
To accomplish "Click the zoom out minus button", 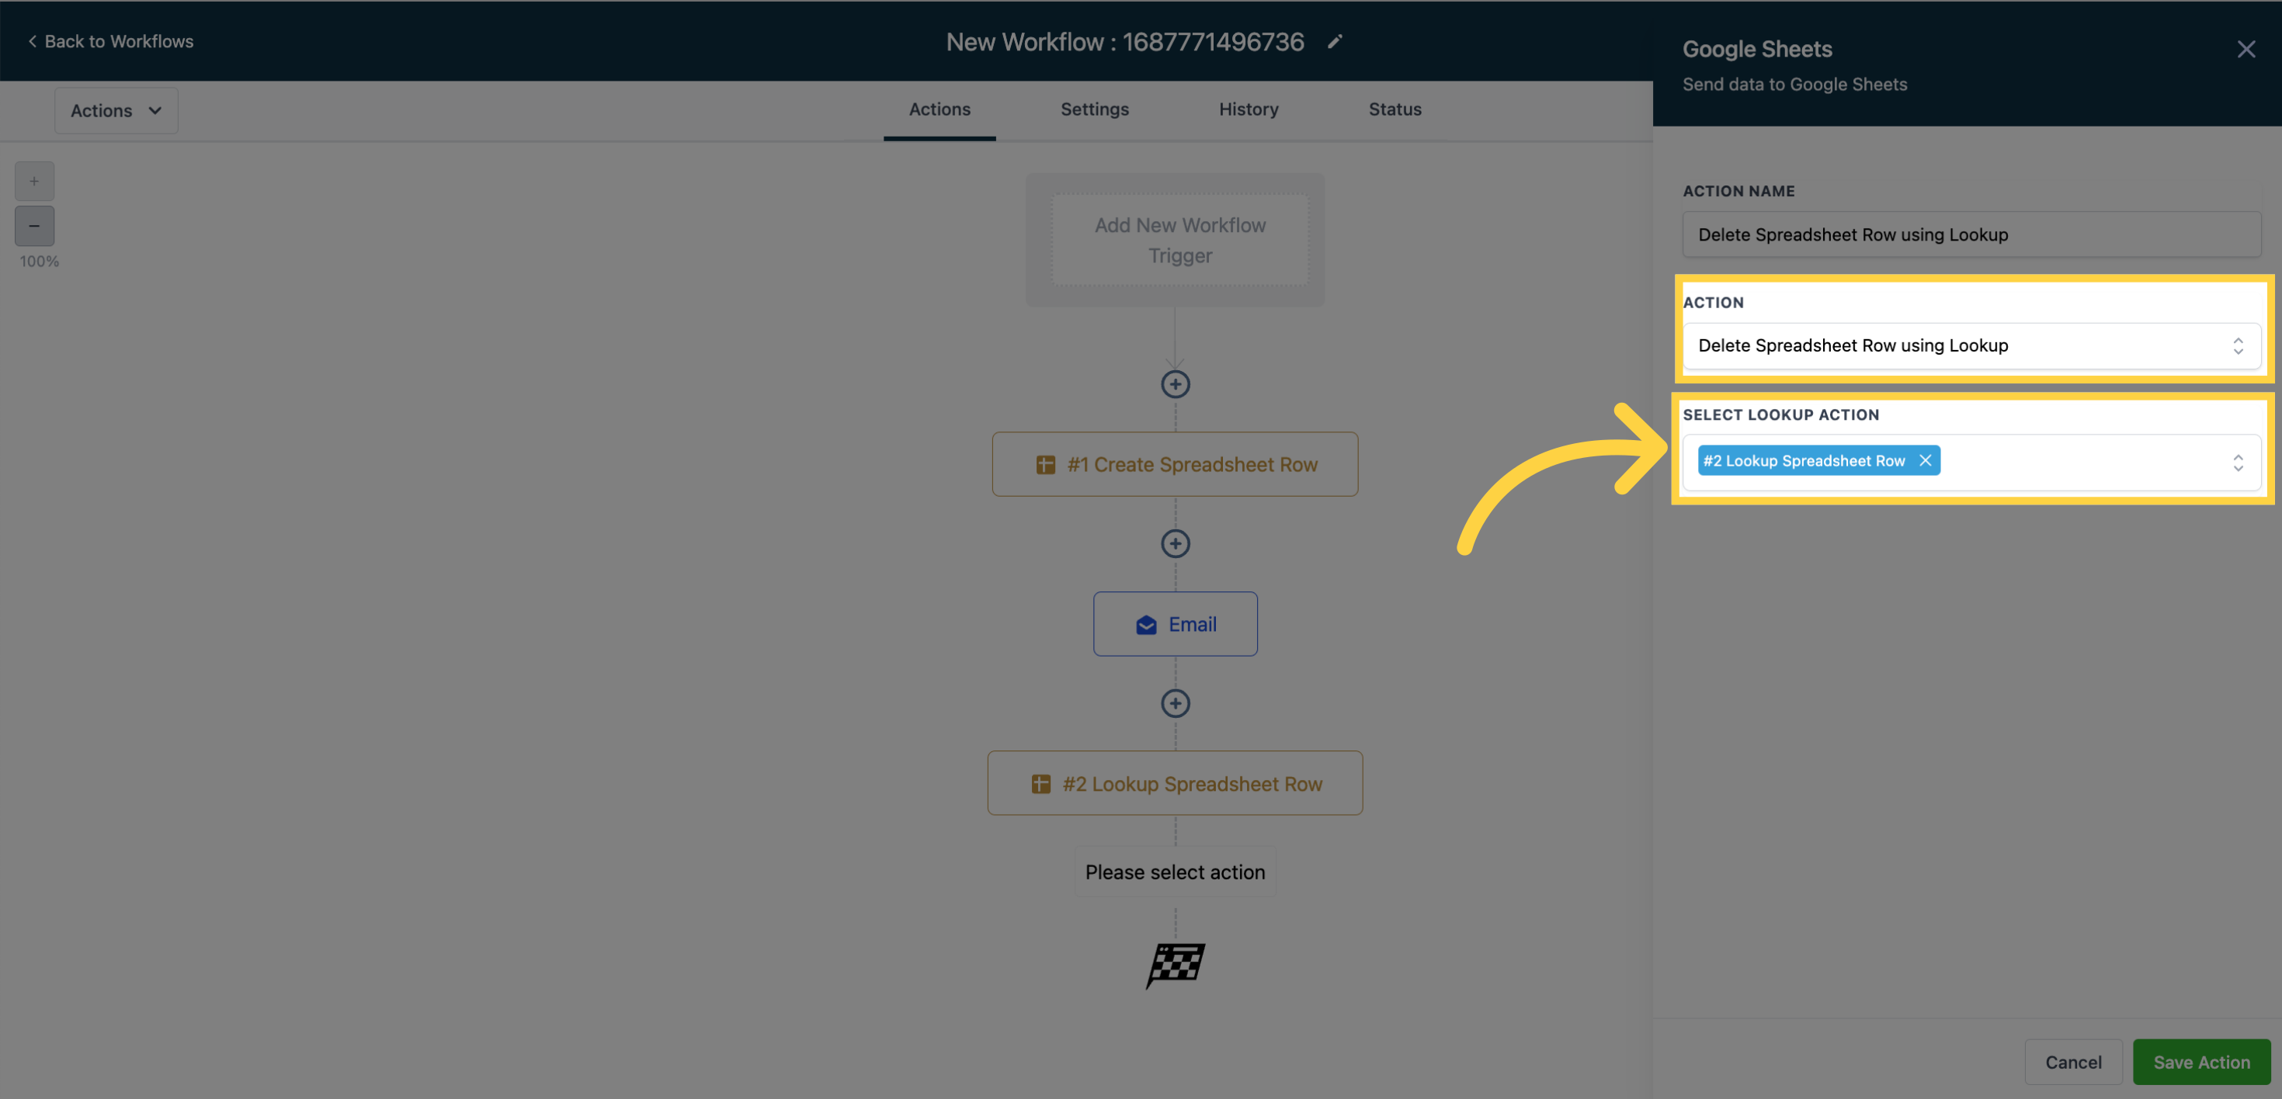I will [x=33, y=224].
